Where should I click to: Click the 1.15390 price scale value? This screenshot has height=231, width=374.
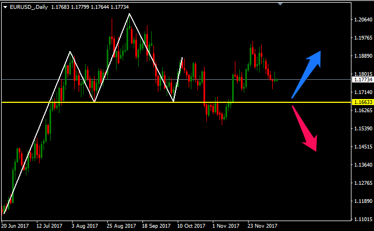point(363,128)
